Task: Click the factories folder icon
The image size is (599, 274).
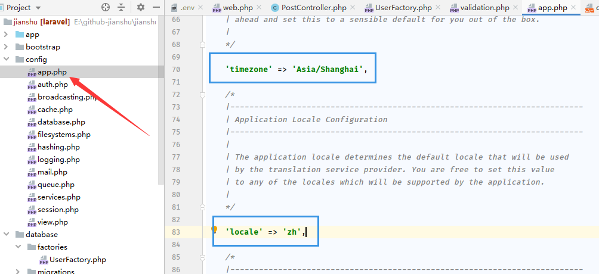Action: click(32, 247)
